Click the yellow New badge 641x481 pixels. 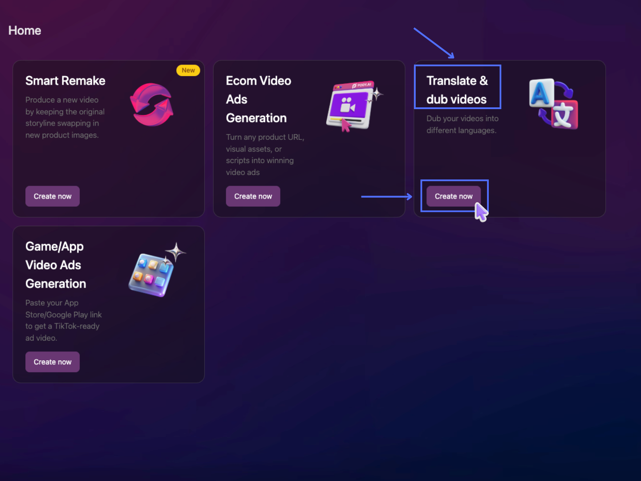point(188,70)
